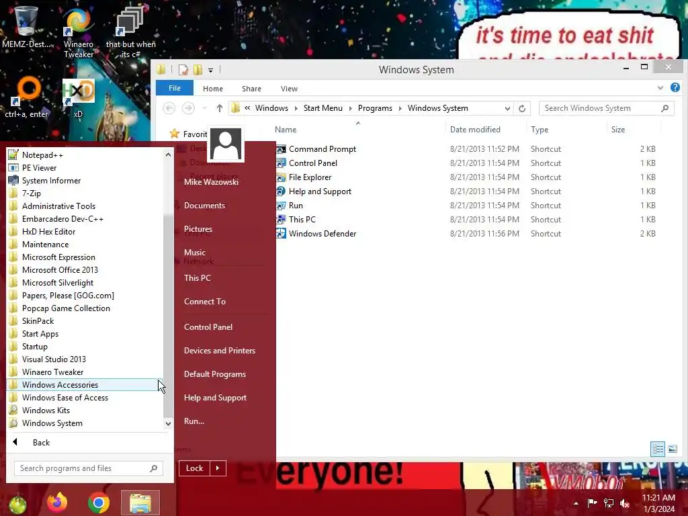Select the Control Panel shortcut in file list
Image resolution: width=688 pixels, height=516 pixels.
pyautogui.click(x=313, y=163)
